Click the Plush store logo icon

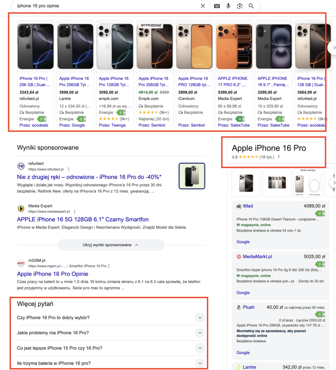click(239, 307)
